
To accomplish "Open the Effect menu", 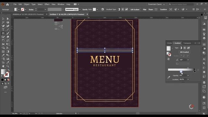I will (x=47, y=4).
